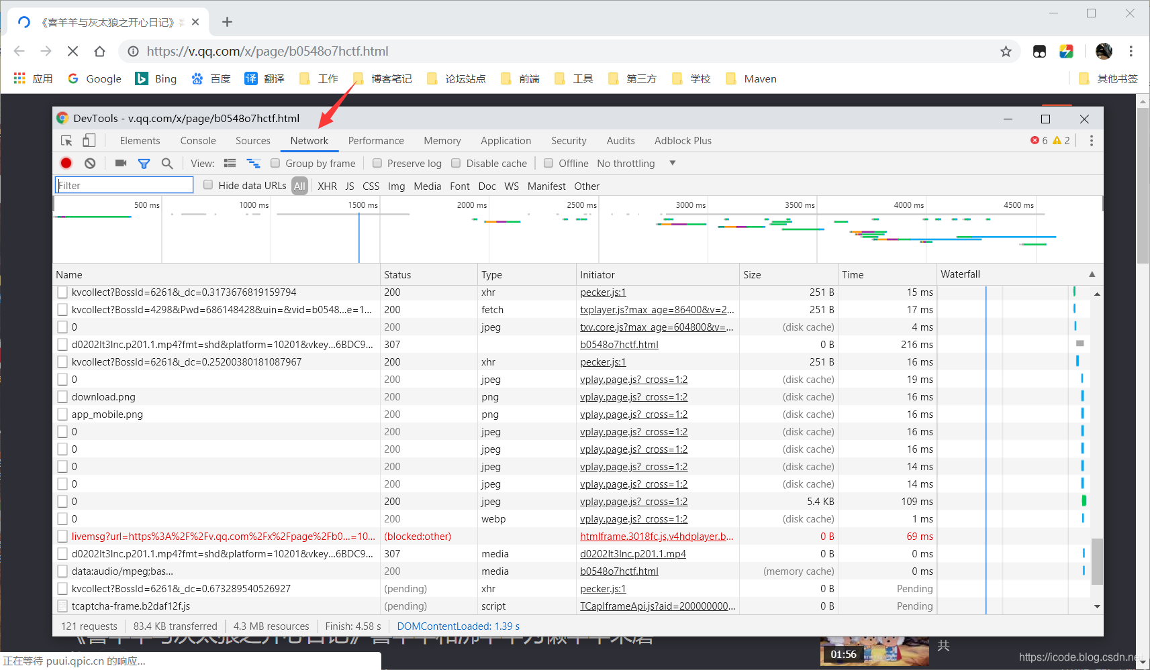Enable Preserve log checkbox
Screen dimensions: 1150x670
pyautogui.click(x=377, y=163)
